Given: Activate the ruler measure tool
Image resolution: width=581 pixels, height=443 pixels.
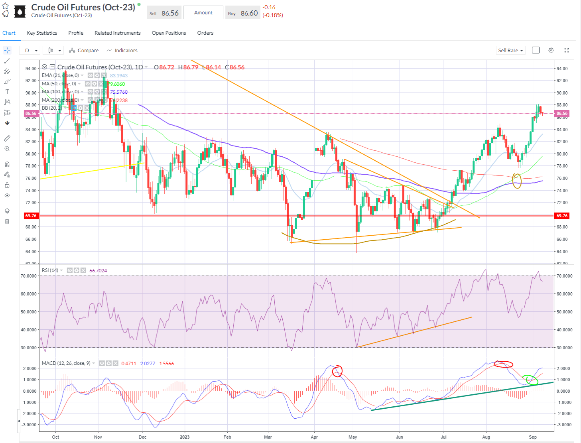Looking at the screenshot, I should 7,138.
